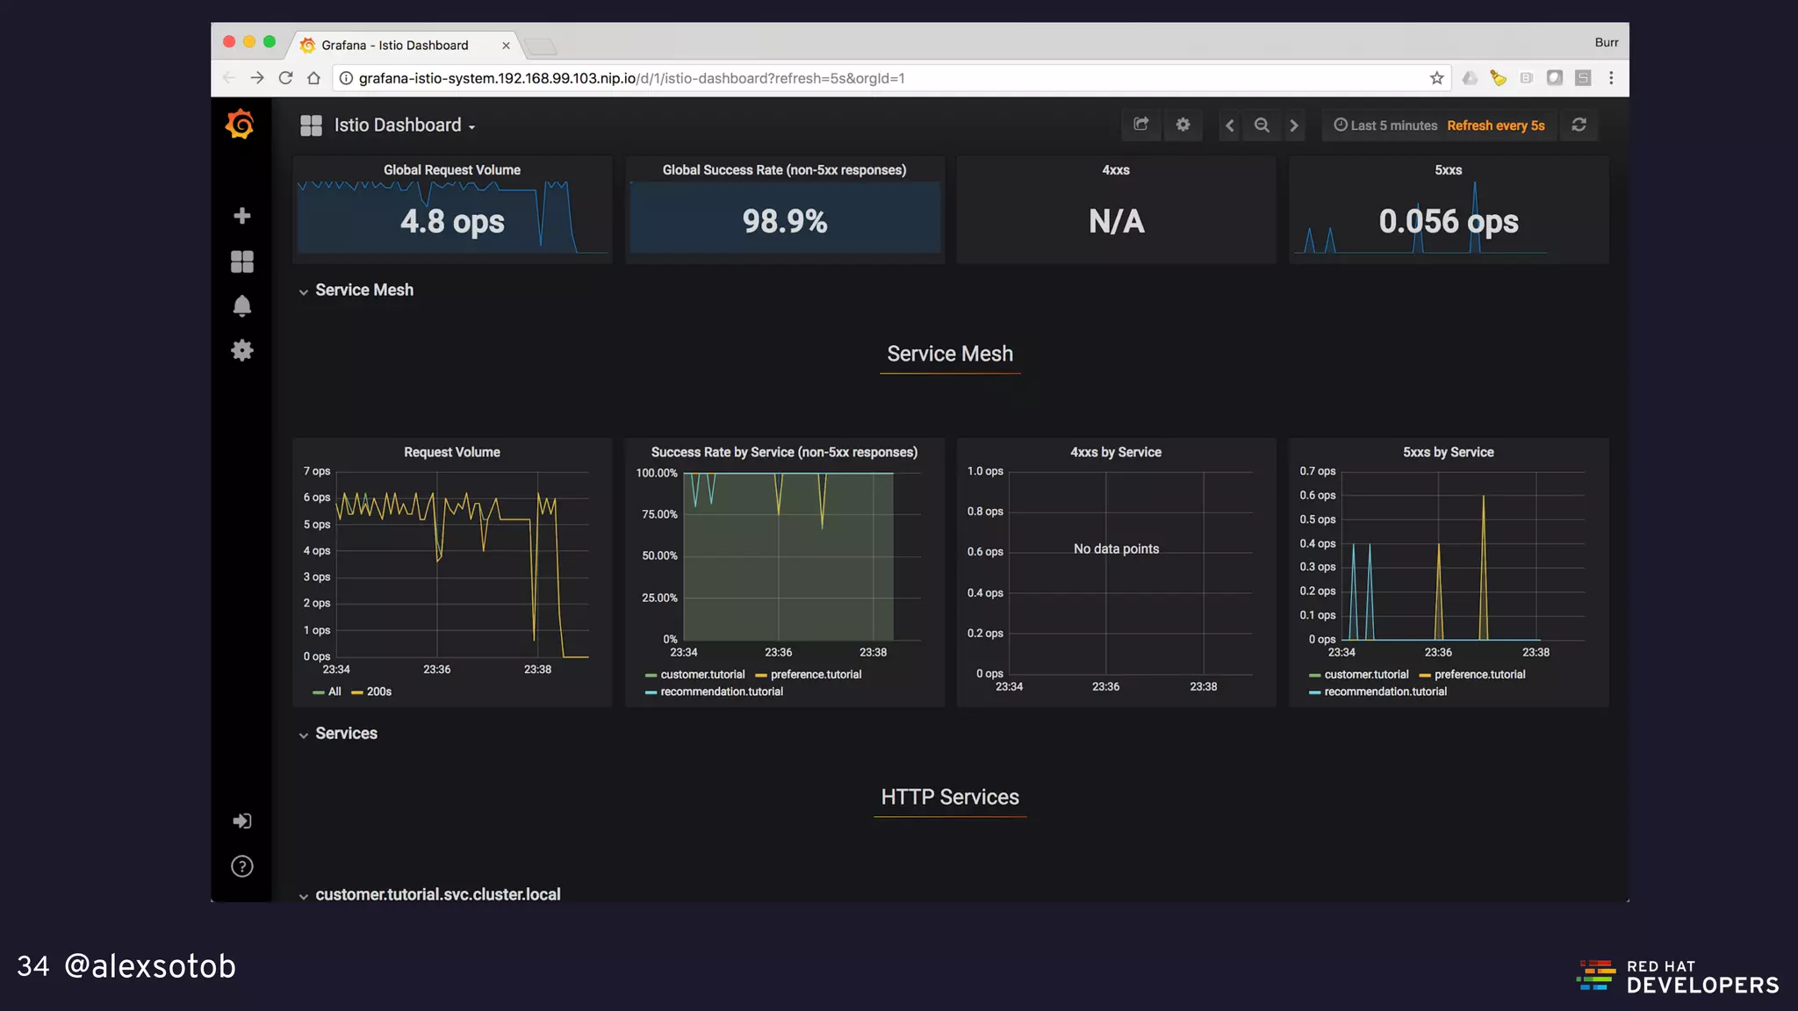Refresh the dashboard with the refresh icon
The height and width of the screenshot is (1011, 1798).
[1579, 125]
